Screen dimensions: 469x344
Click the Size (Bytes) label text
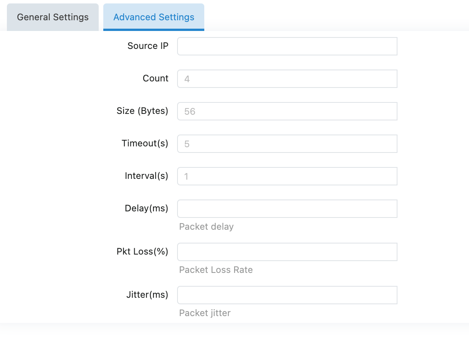point(142,111)
